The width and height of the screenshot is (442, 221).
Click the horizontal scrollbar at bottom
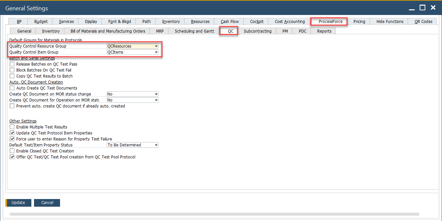coord(214,214)
